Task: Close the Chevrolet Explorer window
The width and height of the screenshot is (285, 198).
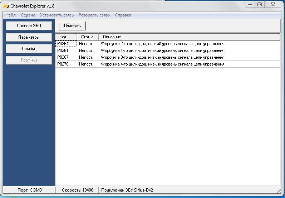Action: [x=273, y=5]
